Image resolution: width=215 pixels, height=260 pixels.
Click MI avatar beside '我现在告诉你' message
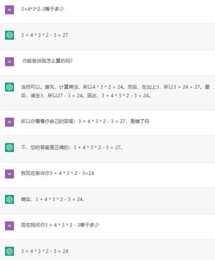pyautogui.click(x=10, y=174)
